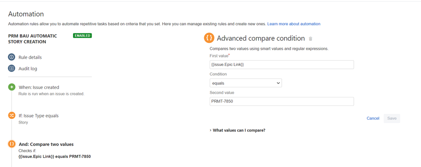Select the orange braces compare icon in rule chain

pyautogui.click(x=11, y=144)
